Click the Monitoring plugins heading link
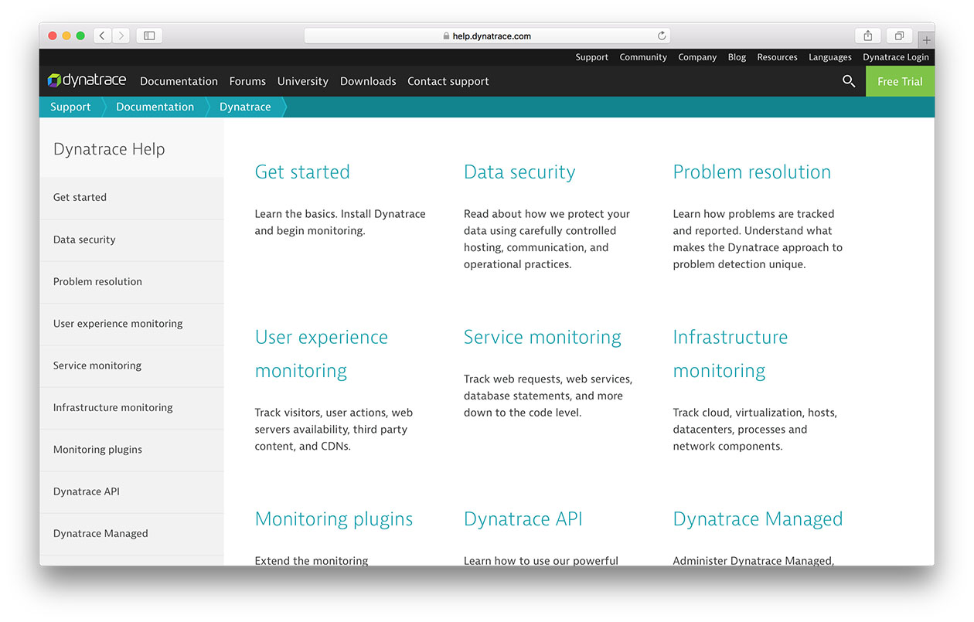 [334, 518]
